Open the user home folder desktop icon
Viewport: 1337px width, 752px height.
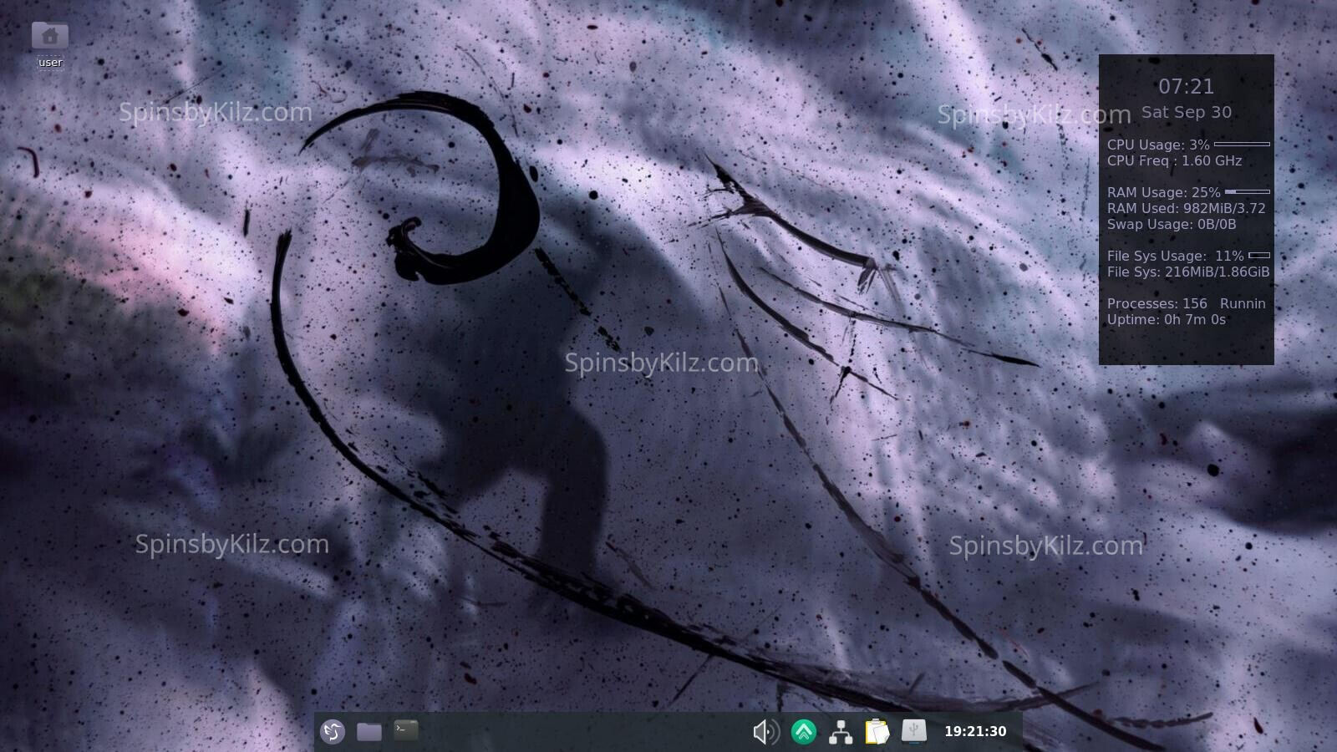click(50, 37)
